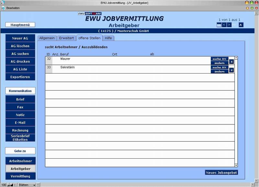
Task: Switch to the Allgemein tab
Action: coord(47,38)
